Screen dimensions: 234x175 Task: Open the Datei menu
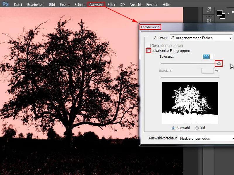click(x=18, y=5)
